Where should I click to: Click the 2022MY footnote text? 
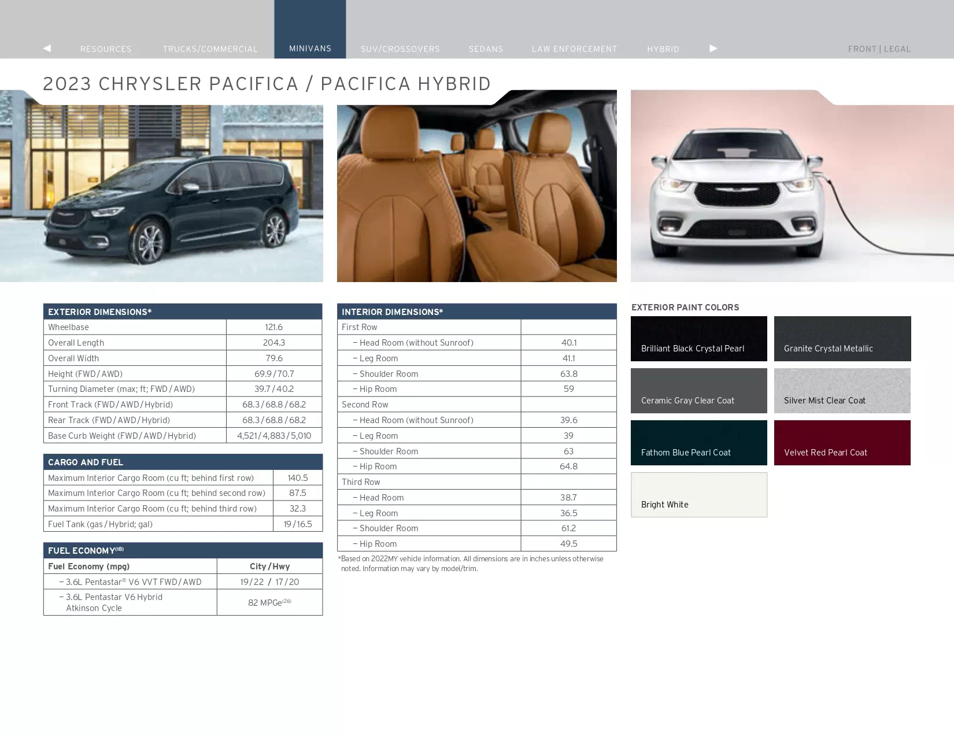[471, 564]
